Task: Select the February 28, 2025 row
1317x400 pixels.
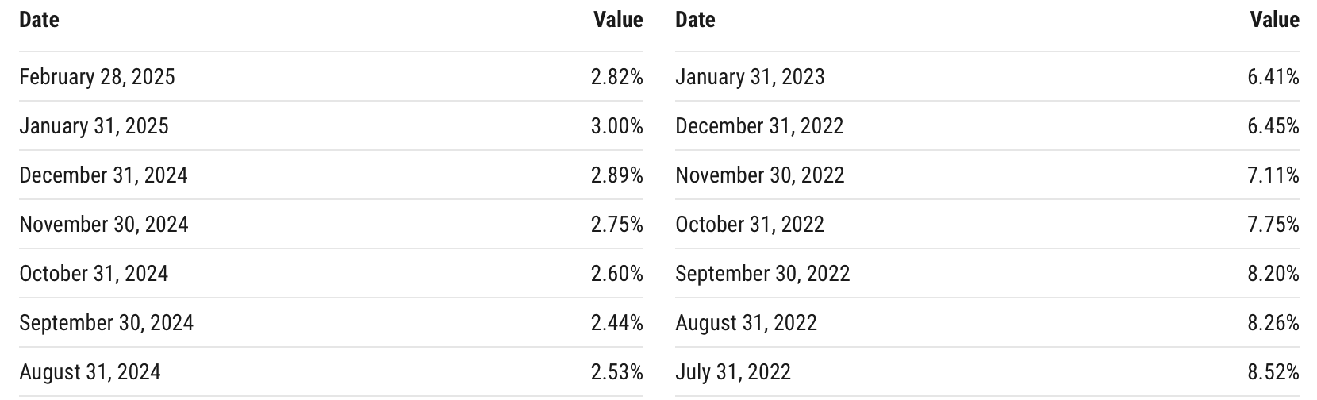Action: tap(331, 77)
